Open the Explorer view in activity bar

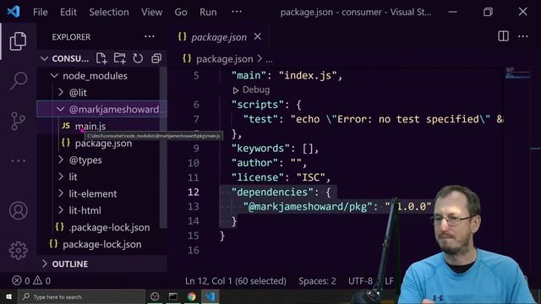click(x=18, y=41)
